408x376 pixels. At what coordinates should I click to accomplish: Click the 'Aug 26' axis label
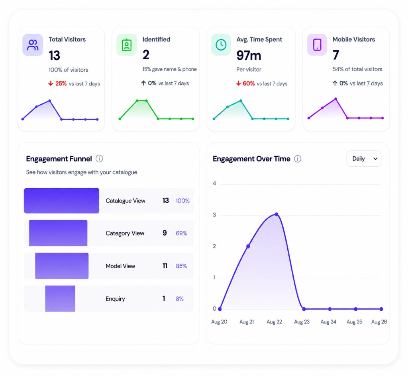tap(379, 322)
